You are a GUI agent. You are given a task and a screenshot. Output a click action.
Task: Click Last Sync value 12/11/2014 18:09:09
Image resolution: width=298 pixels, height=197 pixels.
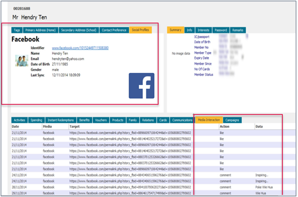pyautogui.click(x=66, y=75)
